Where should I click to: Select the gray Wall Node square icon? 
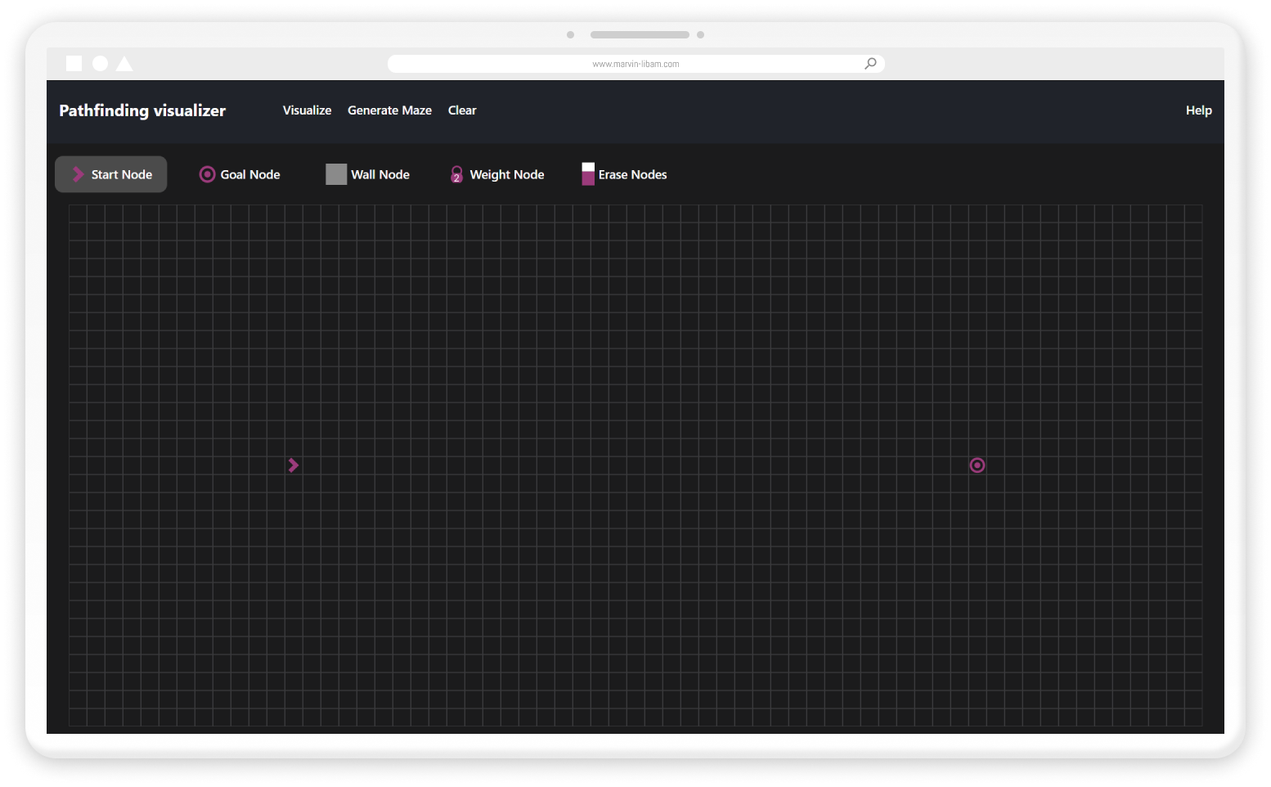[335, 173]
